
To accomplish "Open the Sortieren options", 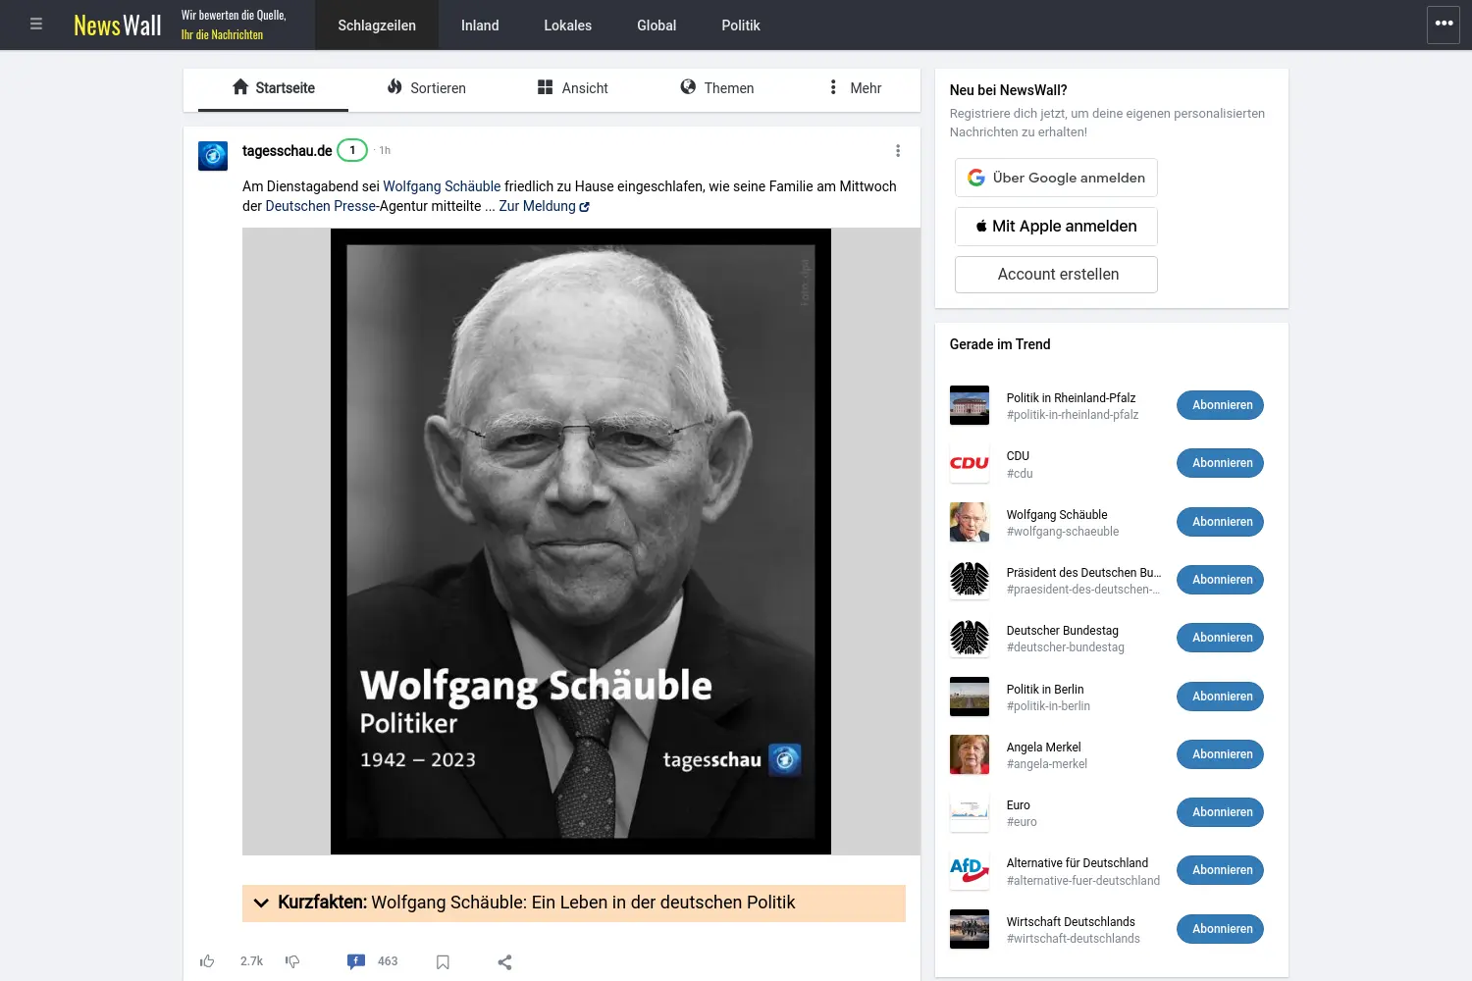I will pos(426,88).
